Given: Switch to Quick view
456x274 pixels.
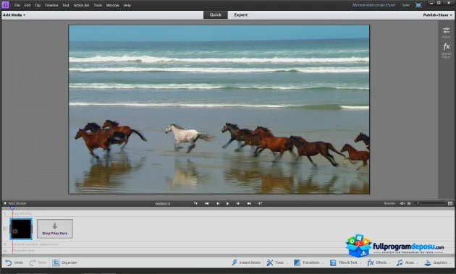Looking at the screenshot, I should tap(216, 14).
